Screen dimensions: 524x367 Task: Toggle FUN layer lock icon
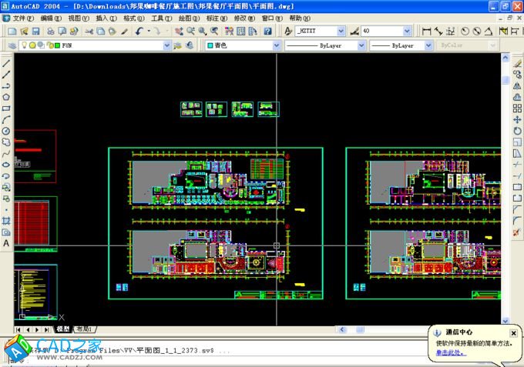[x=48, y=45]
